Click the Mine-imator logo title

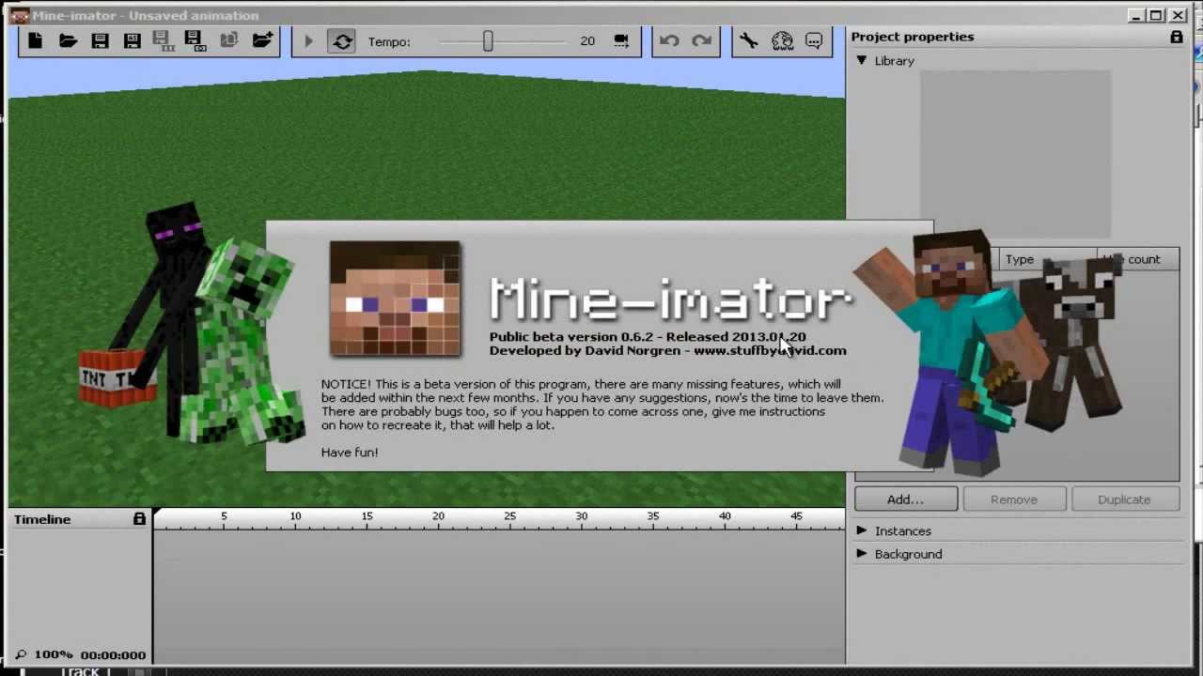pyautogui.click(x=670, y=300)
